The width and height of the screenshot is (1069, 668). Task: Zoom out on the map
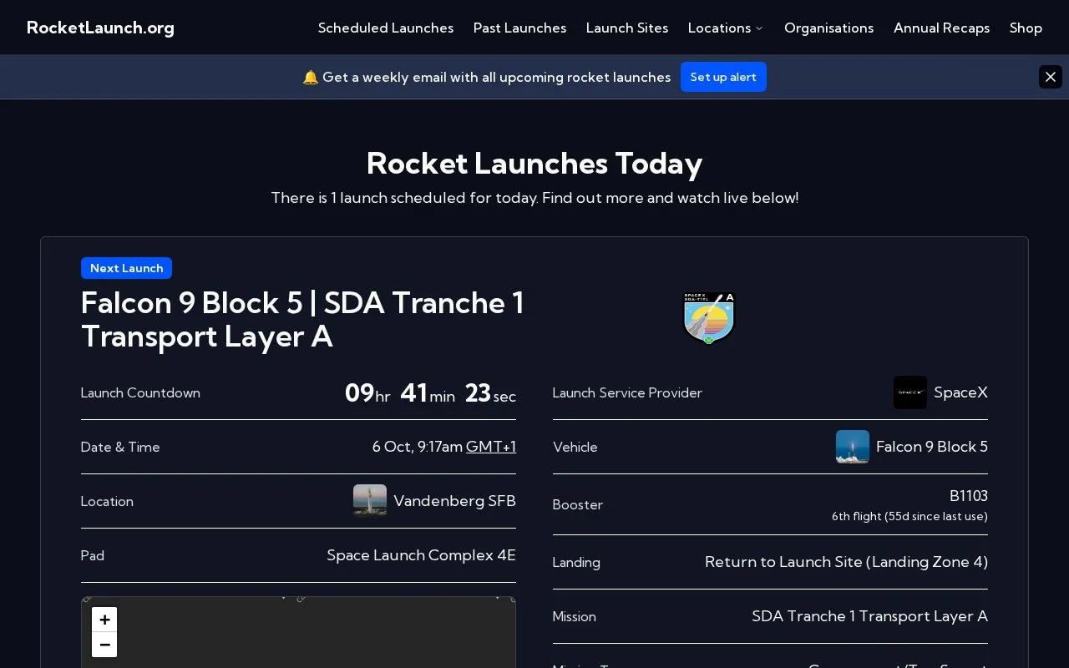(x=104, y=645)
